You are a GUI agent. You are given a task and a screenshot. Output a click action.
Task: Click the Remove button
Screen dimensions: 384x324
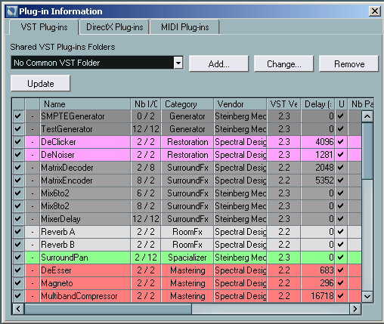[349, 64]
